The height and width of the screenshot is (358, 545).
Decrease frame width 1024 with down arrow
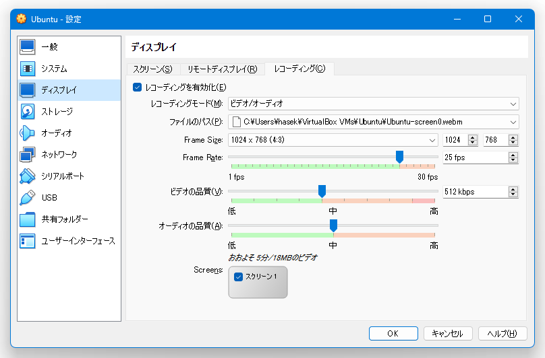pos(472,143)
